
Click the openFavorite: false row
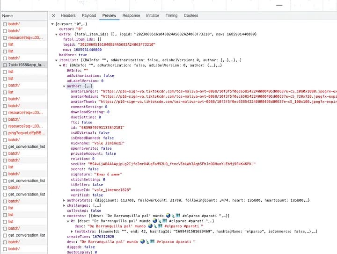click(91, 148)
